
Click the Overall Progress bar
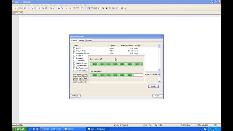(x=116, y=75)
